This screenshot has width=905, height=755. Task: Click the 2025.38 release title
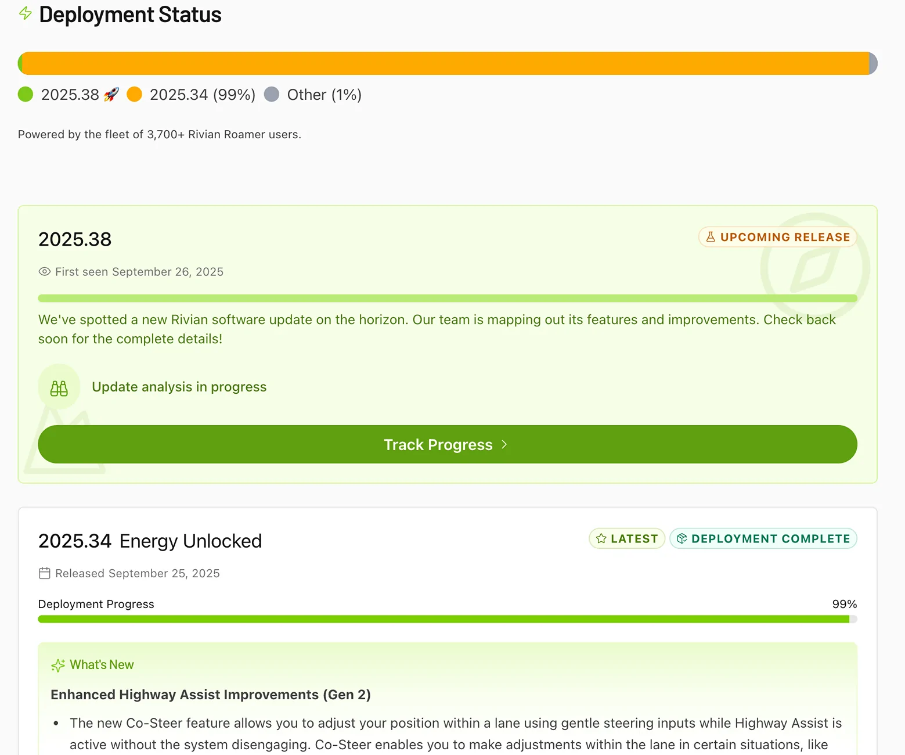pos(75,239)
